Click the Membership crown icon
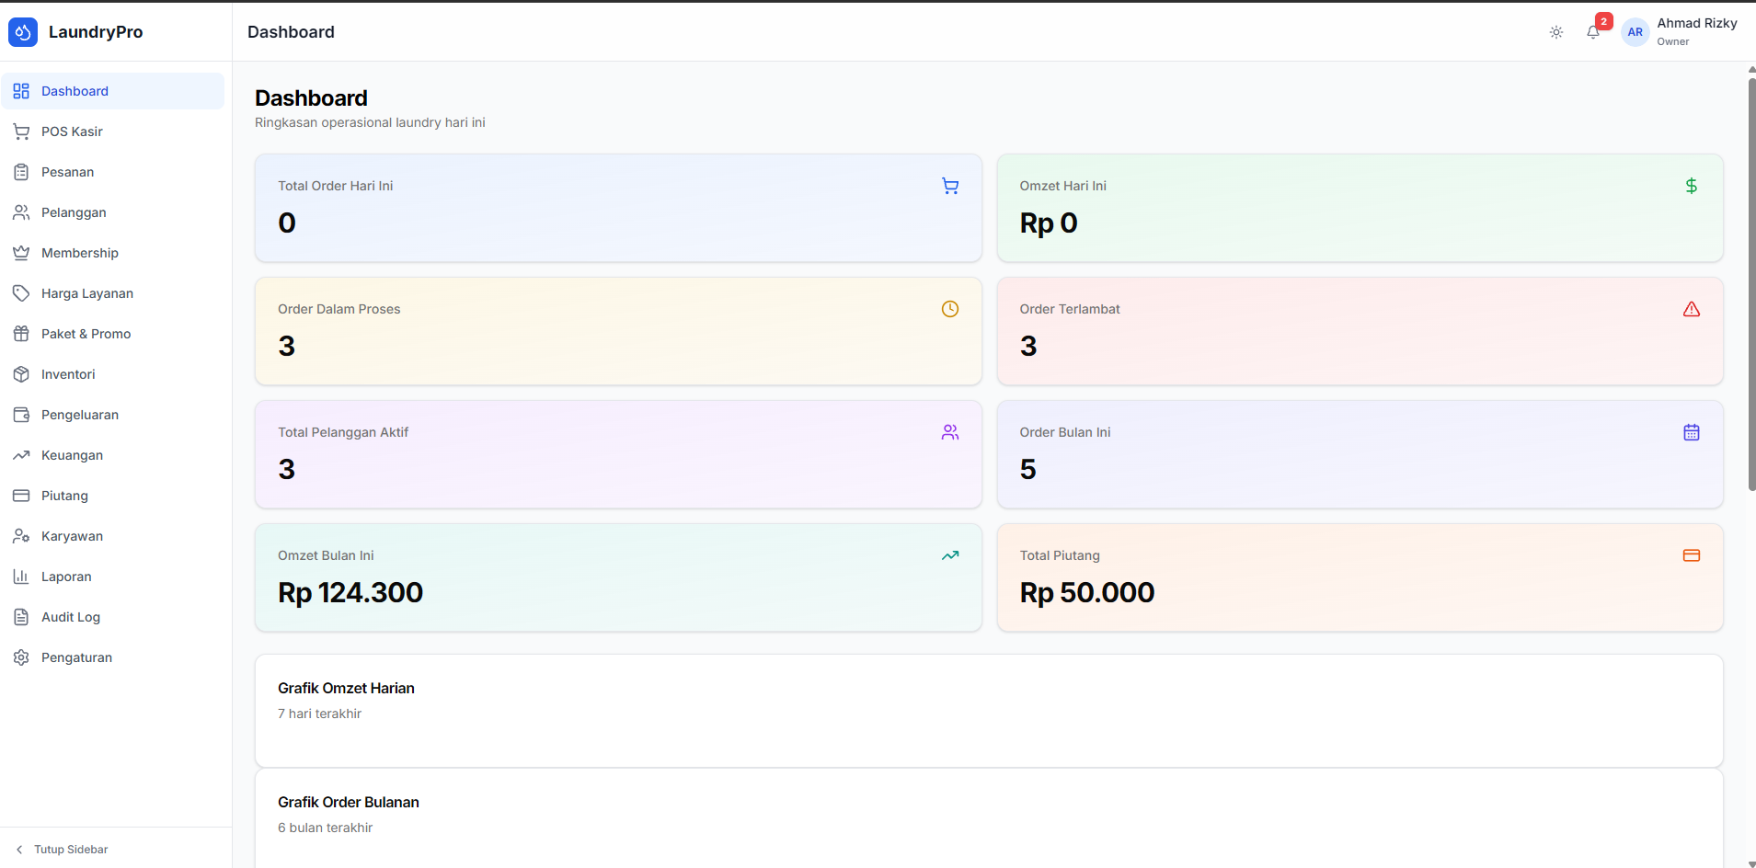 [x=21, y=253]
